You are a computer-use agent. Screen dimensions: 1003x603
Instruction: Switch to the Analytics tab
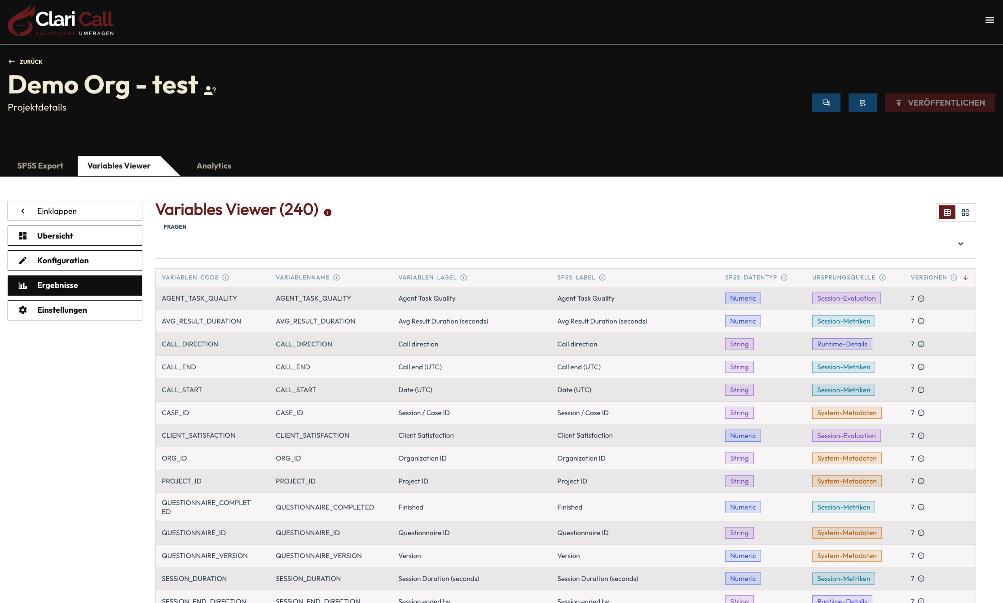213,165
